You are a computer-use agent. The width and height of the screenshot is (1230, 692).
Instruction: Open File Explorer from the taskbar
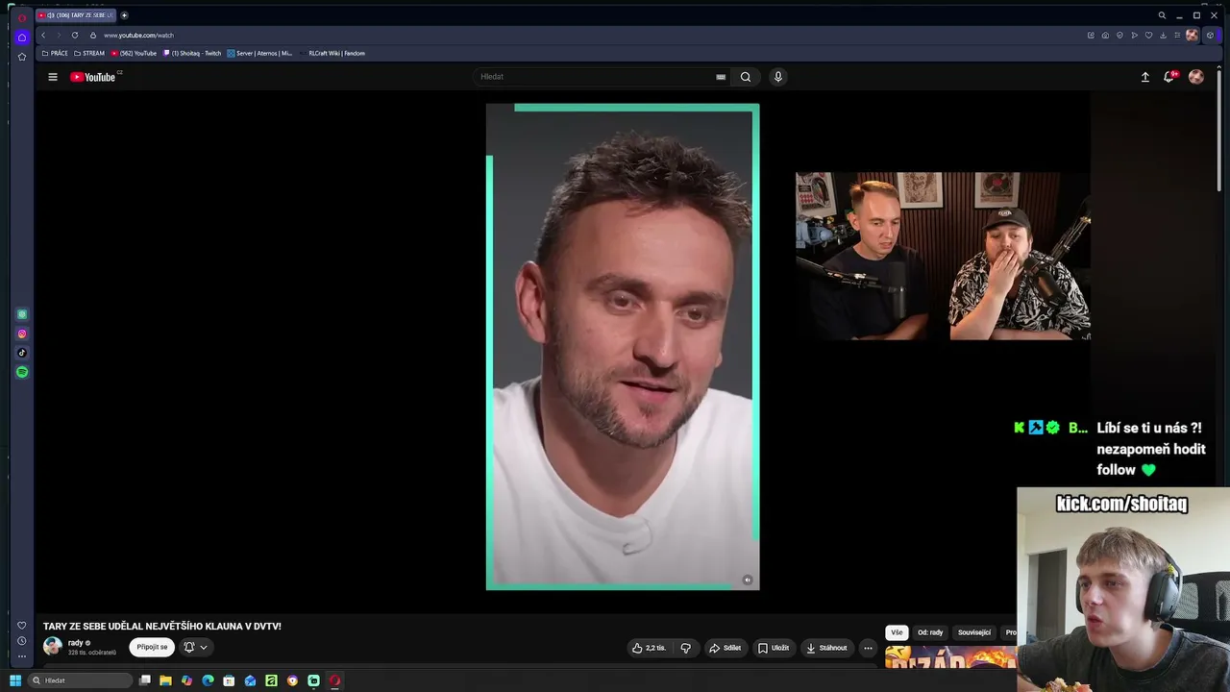click(165, 680)
